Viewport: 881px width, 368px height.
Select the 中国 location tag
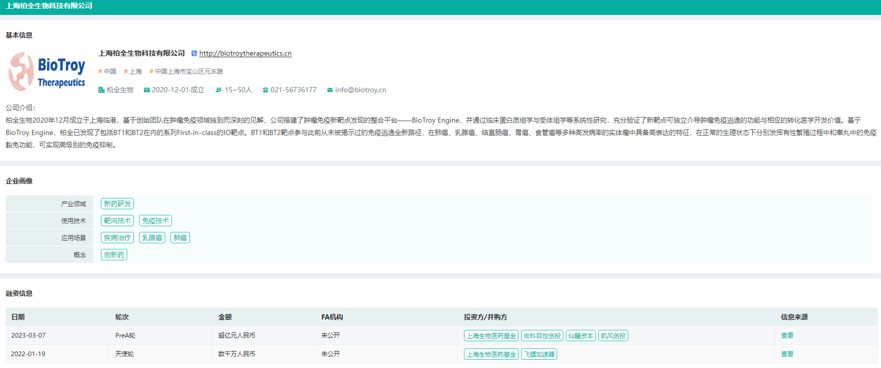pos(108,72)
